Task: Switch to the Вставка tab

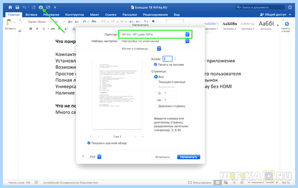Action: pos(31,14)
